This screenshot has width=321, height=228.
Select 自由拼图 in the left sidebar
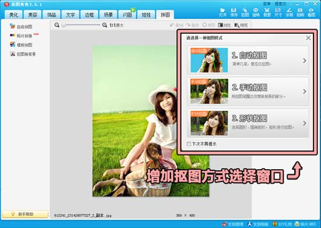21,27
